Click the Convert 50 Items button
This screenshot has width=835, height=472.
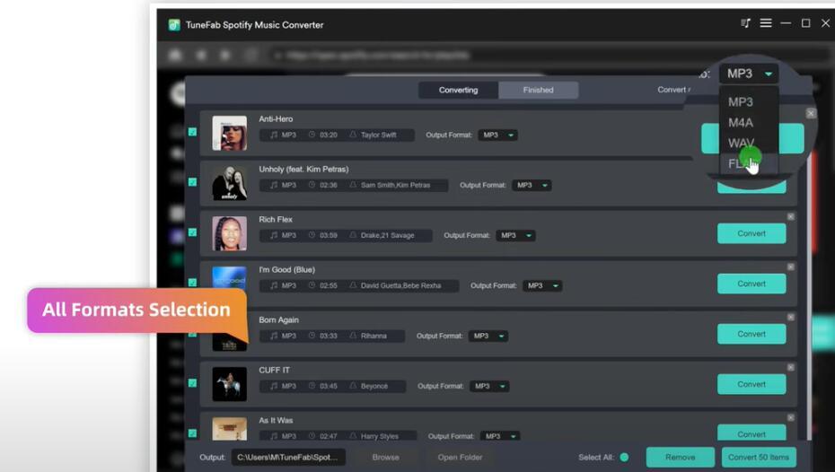(759, 457)
